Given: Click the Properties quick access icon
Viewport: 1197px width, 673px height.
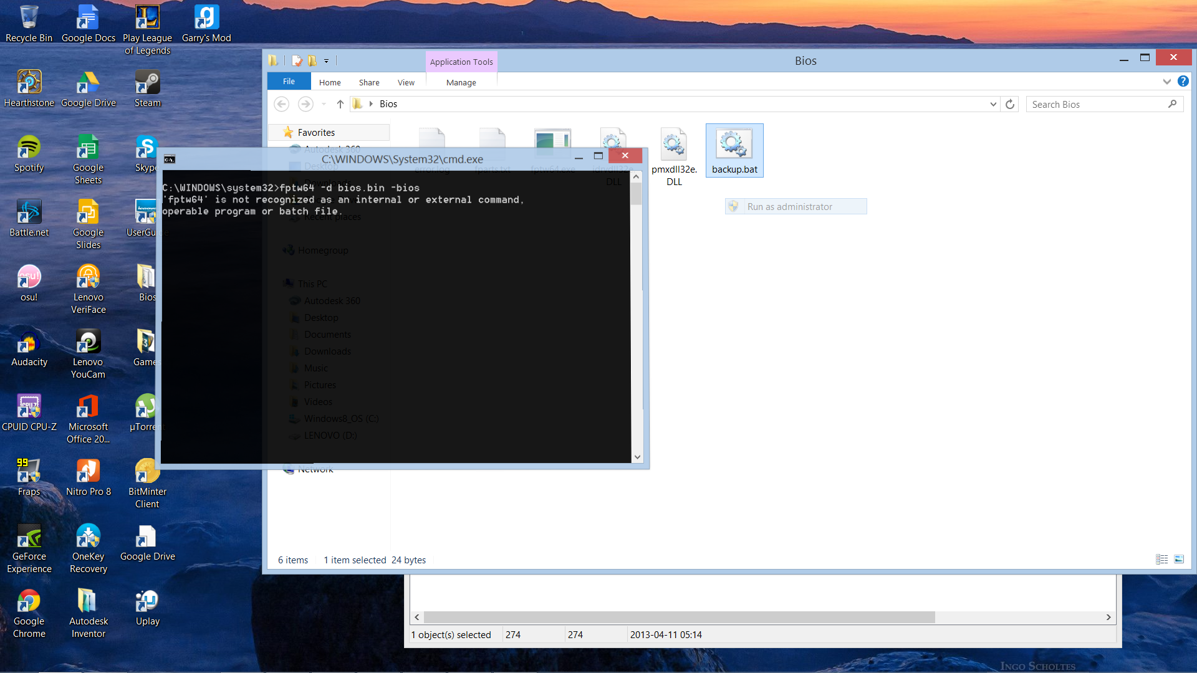Looking at the screenshot, I should [x=297, y=60].
